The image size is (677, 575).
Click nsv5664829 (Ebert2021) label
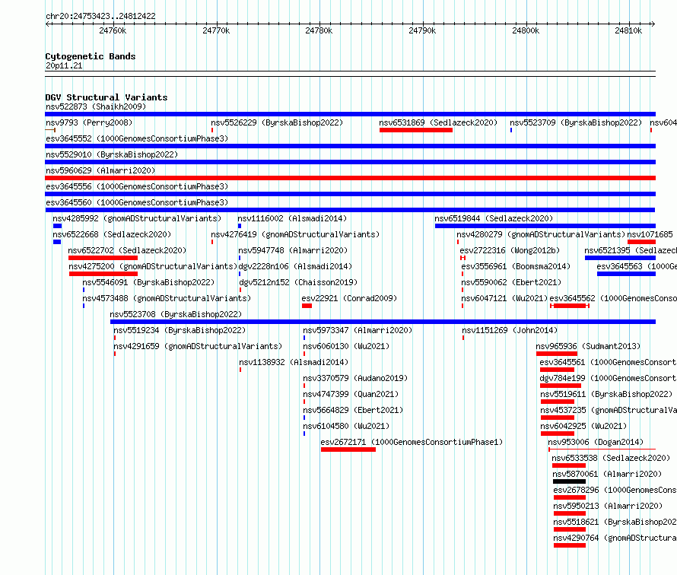(353, 410)
